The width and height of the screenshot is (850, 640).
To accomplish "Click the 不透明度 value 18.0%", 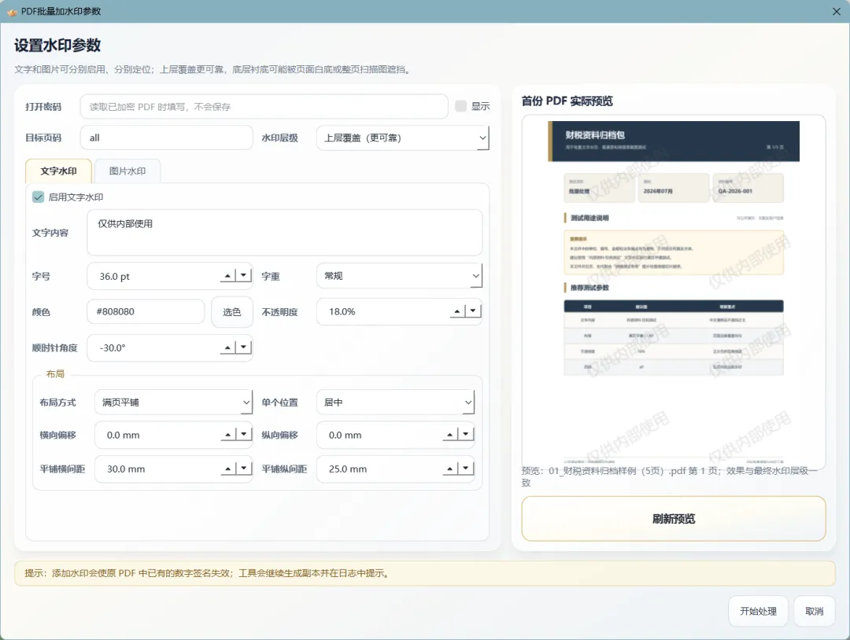I will click(342, 312).
